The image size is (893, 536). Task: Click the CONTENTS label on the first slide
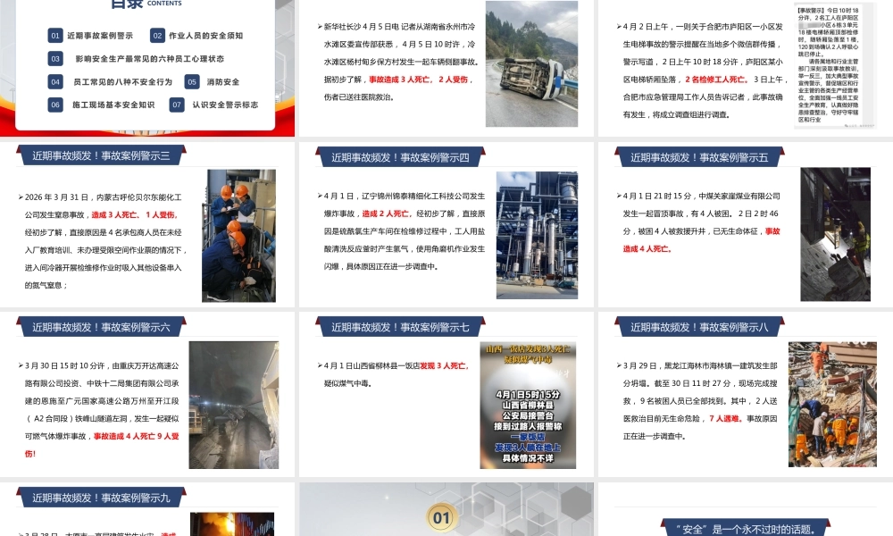click(164, 4)
